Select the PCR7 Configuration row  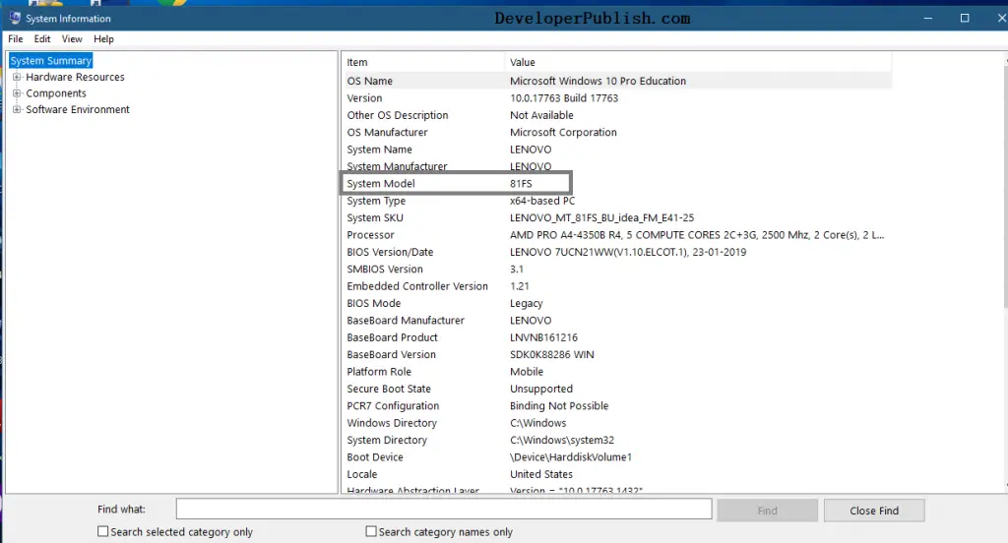click(x=617, y=406)
